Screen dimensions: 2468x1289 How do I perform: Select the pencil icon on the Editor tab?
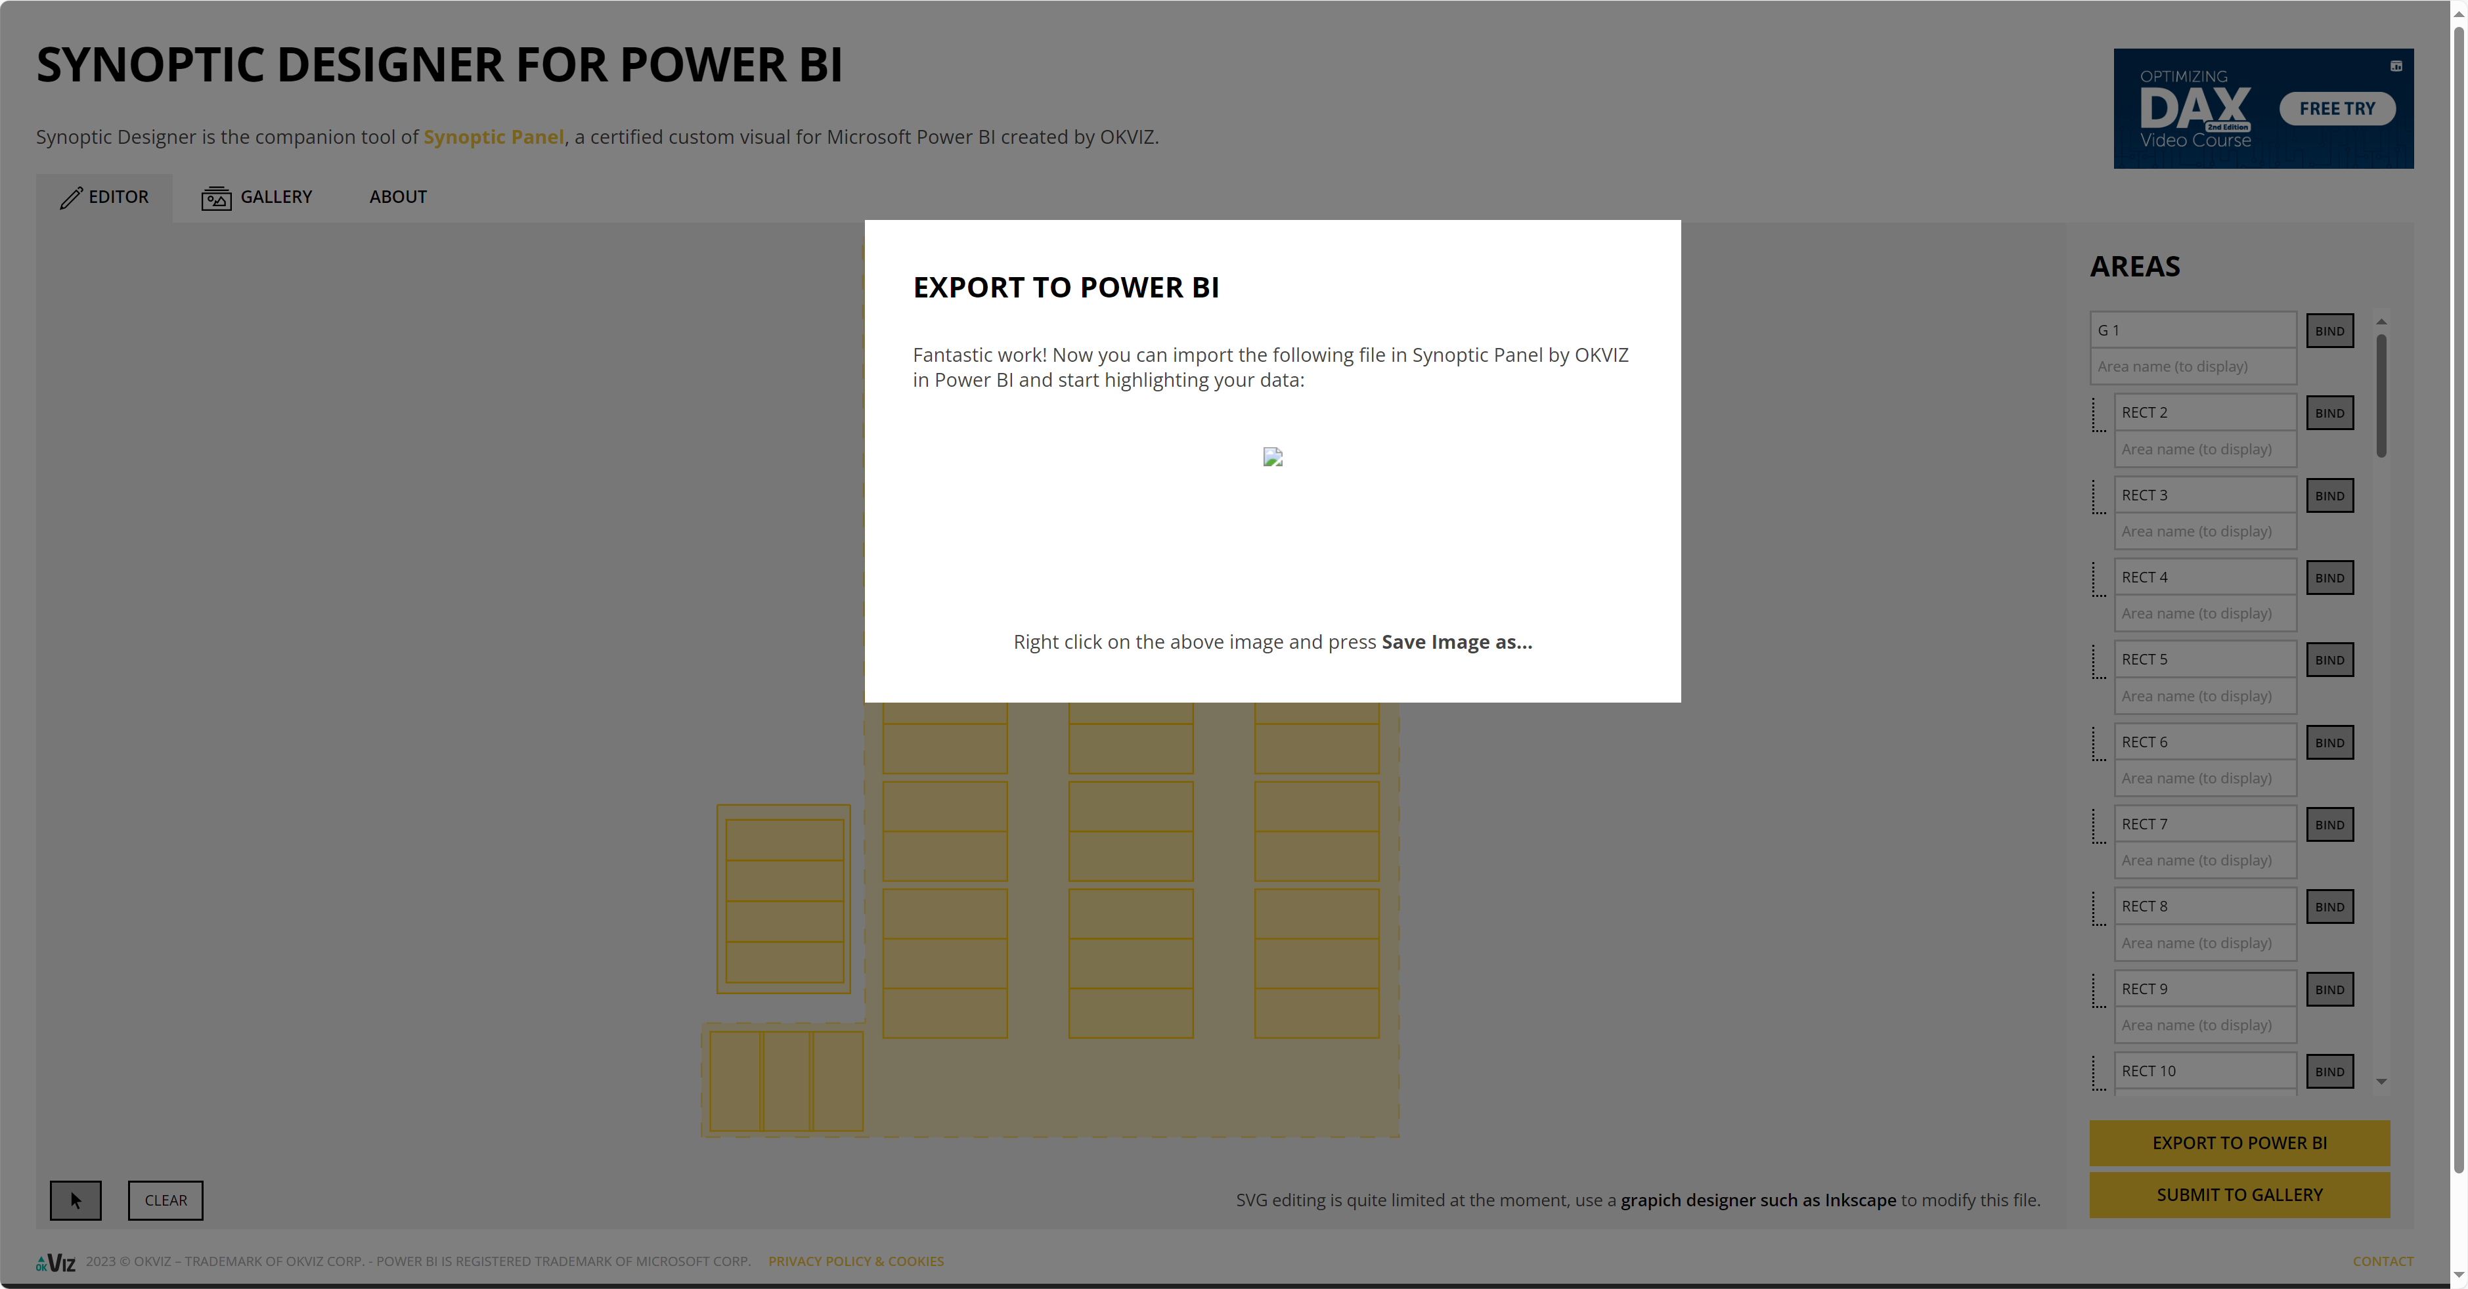pyautogui.click(x=72, y=197)
